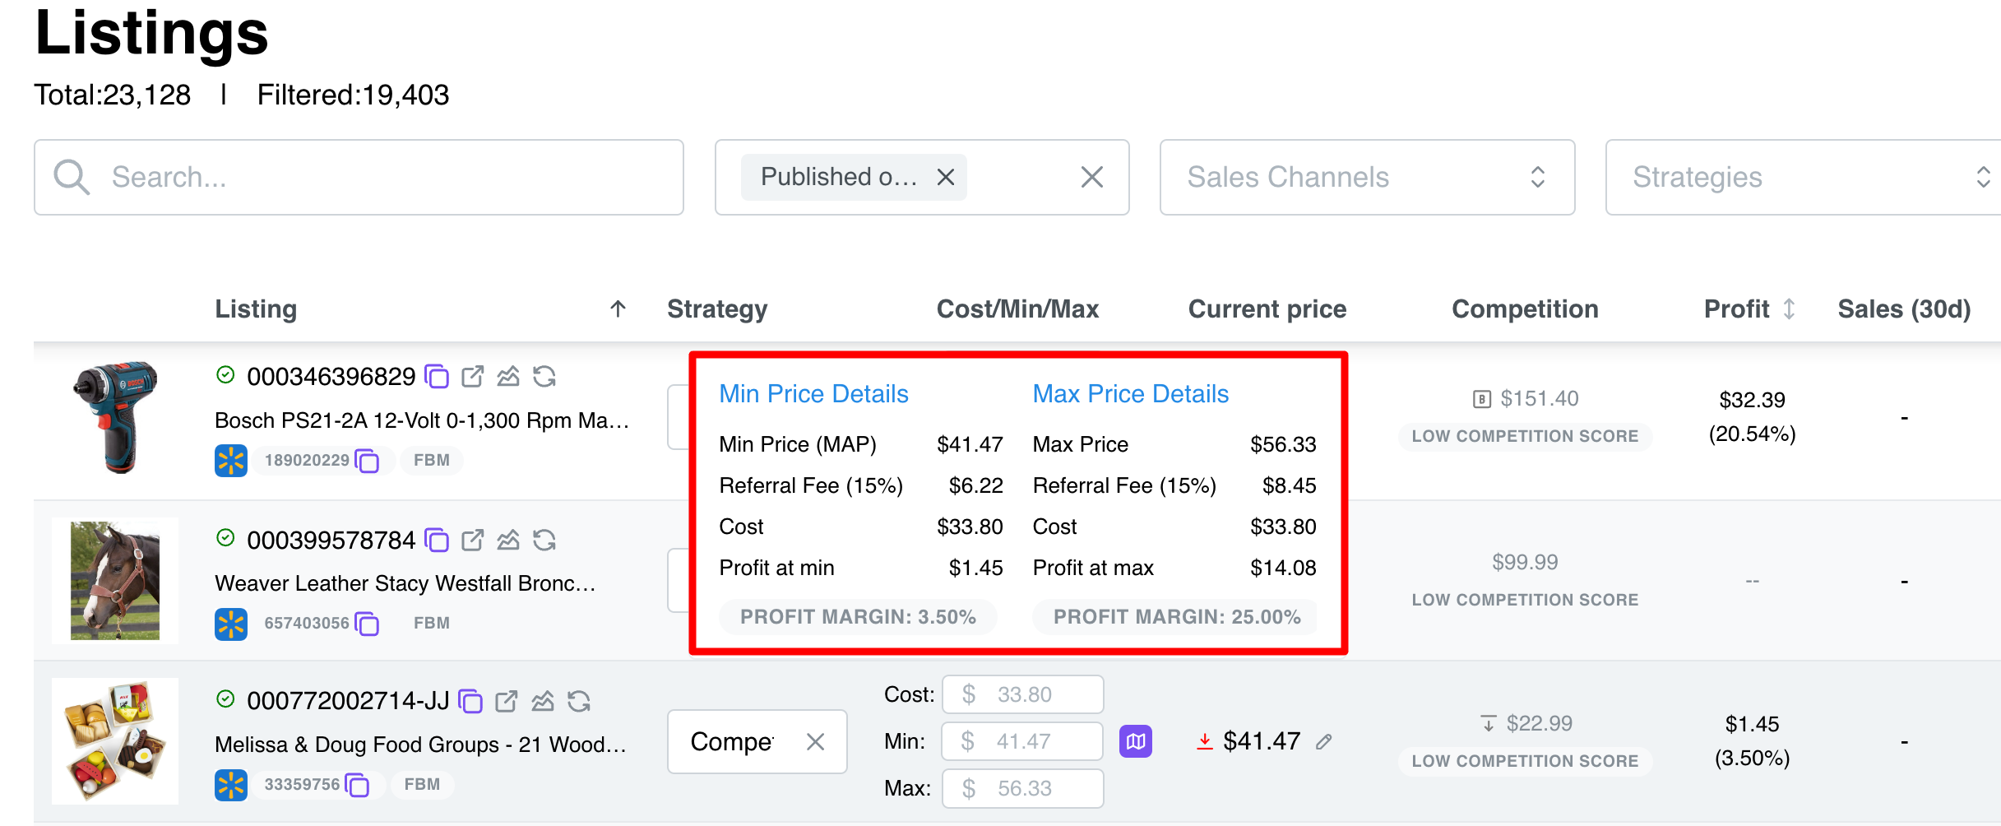2001x826 pixels.
Task: Click LOW COMPETITION SCORE badge on Bosch row
Action: 1525,436
